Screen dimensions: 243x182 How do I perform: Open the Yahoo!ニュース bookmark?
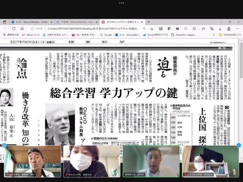click(31, 35)
